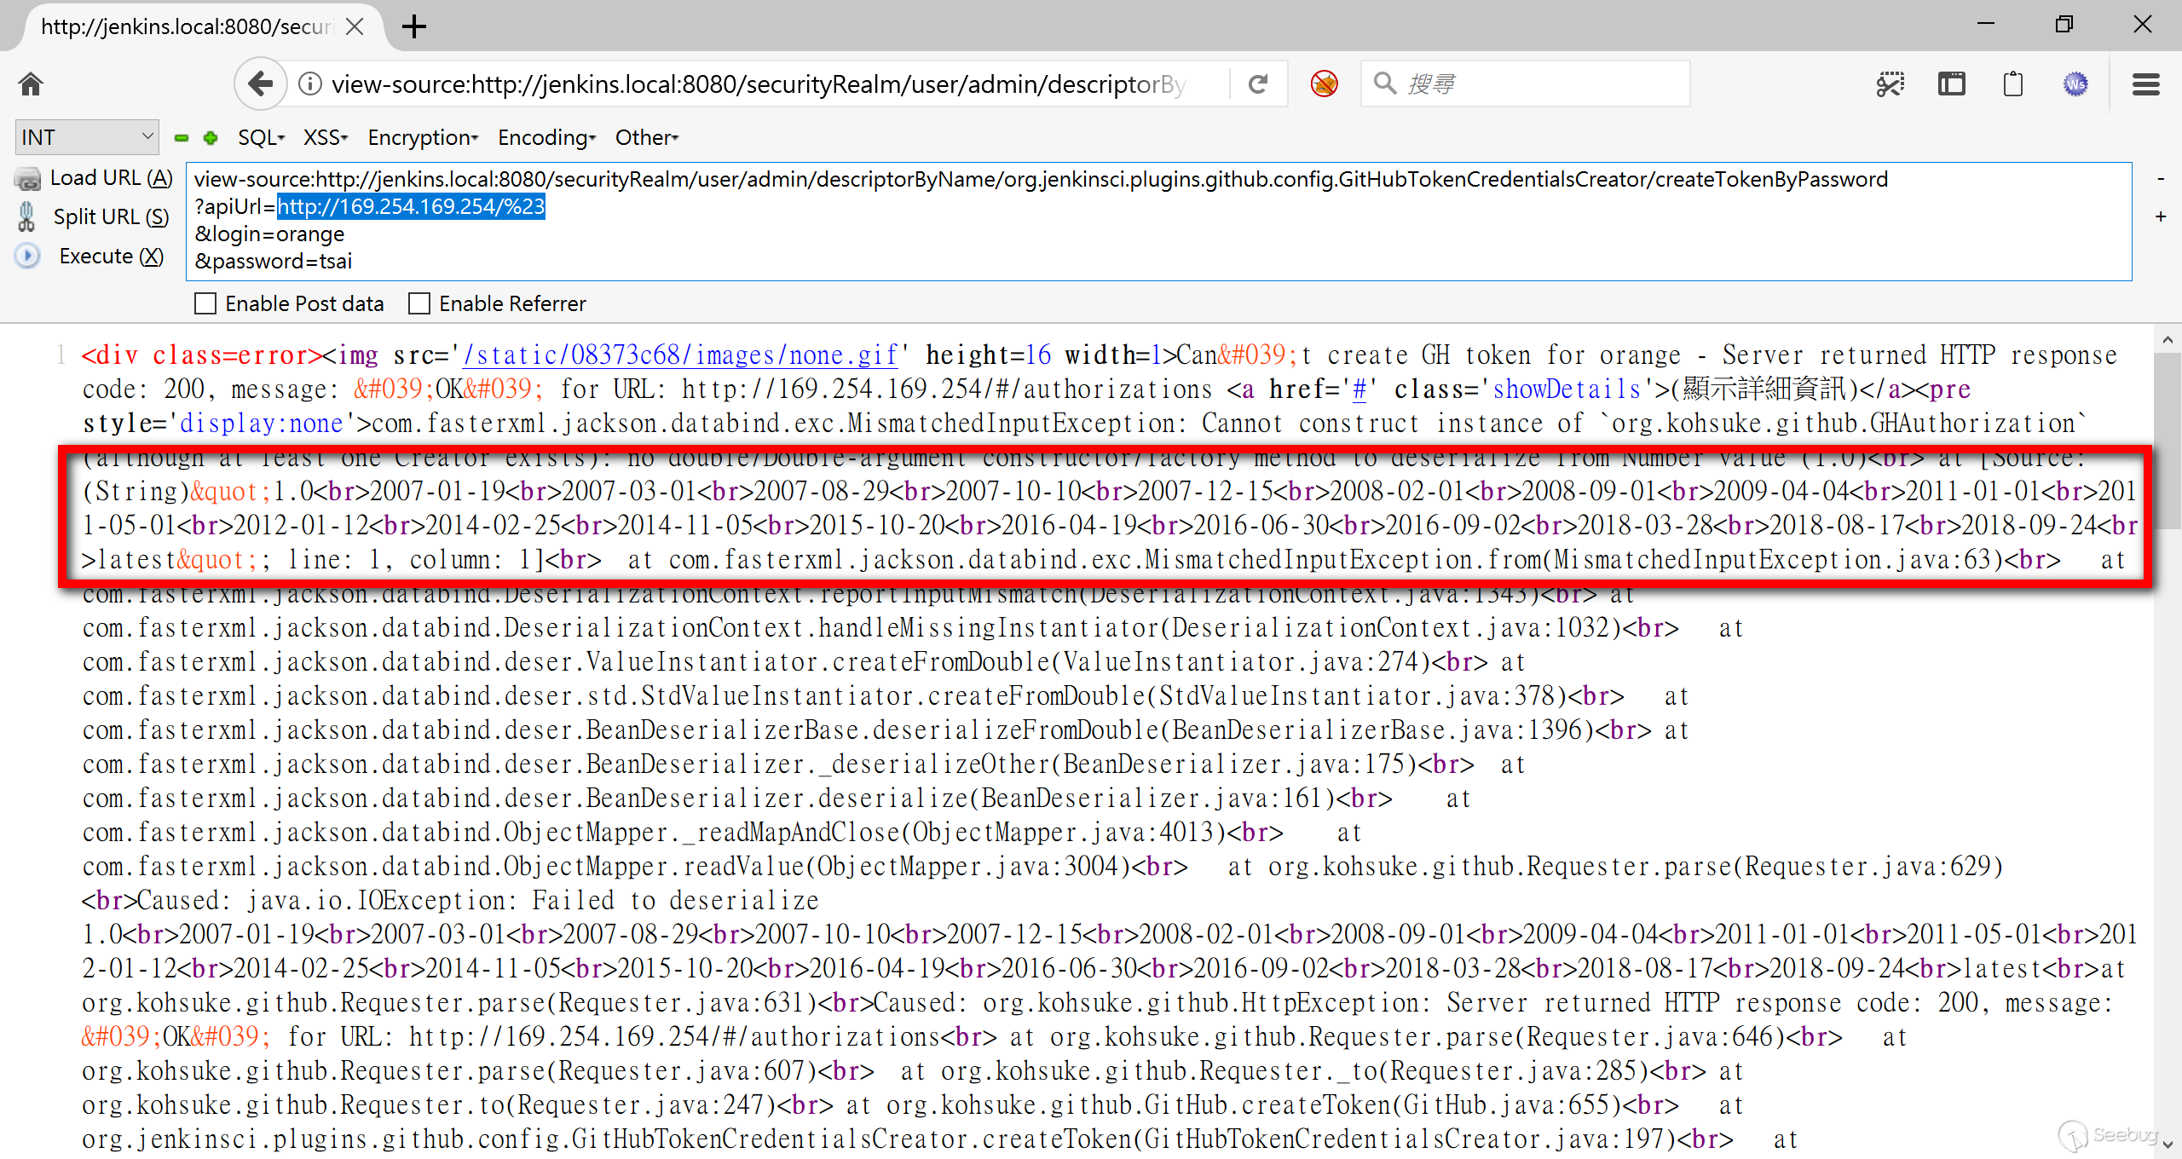Open the hamburger menu
The image size is (2182, 1159).
(x=2145, y=84)
